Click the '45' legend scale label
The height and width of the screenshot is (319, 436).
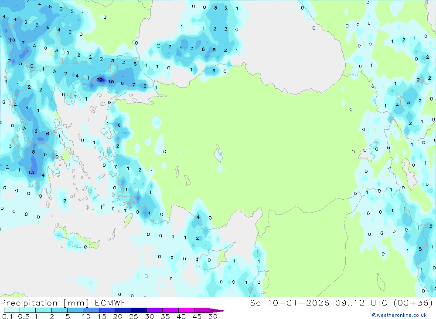coord(197,316)
